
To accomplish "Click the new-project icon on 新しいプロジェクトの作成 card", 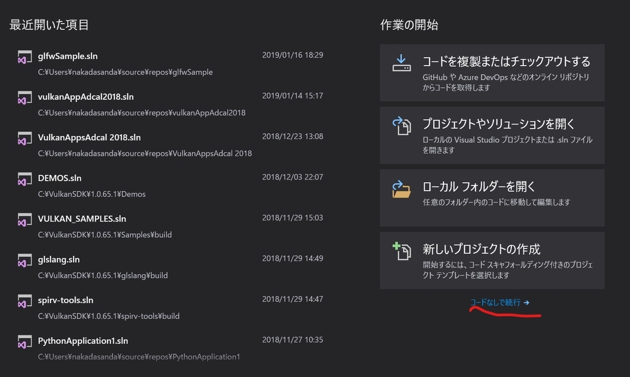I will point(402,251).
